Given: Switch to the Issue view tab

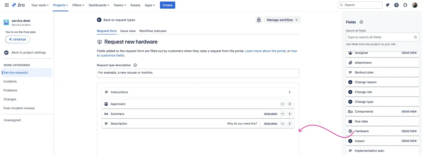Looking at the screenshot, I should [128, 31].
